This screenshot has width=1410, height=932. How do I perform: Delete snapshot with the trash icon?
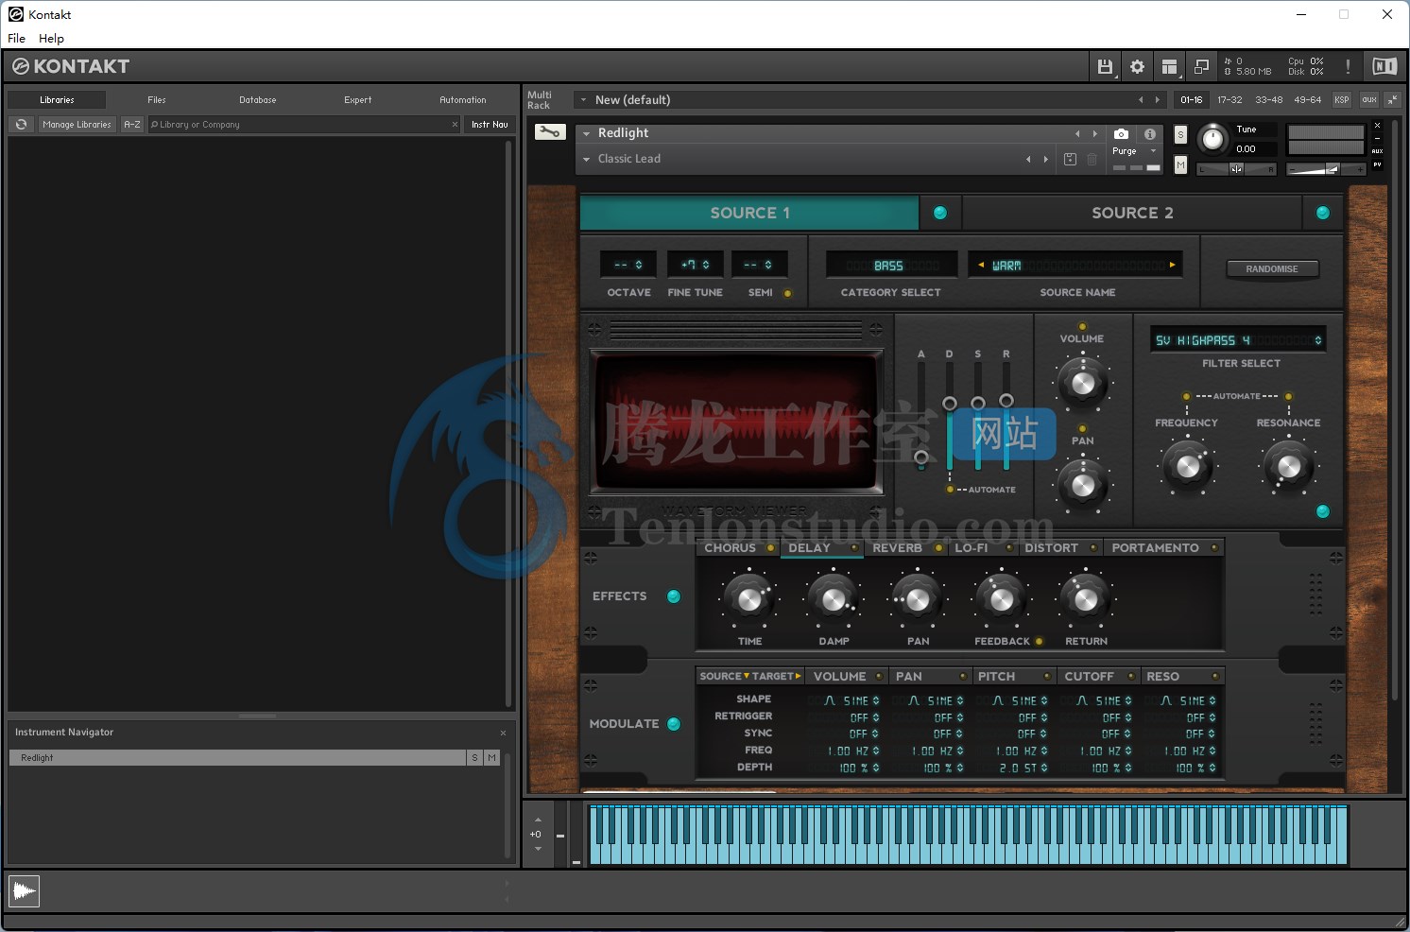pos(1092,159)
